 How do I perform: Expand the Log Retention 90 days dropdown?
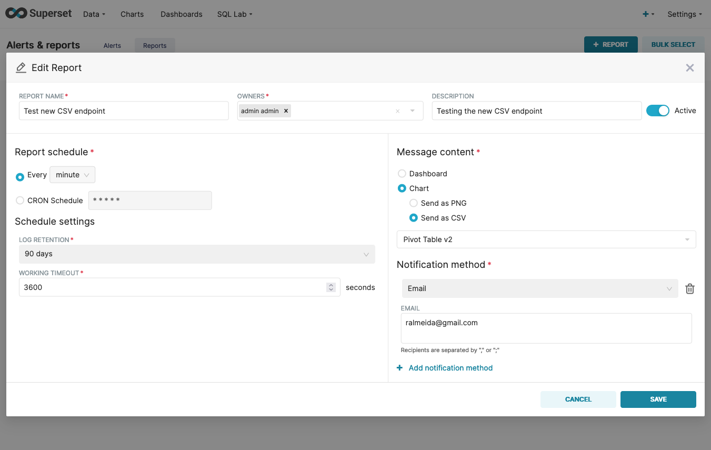click(x=197, y=254)
